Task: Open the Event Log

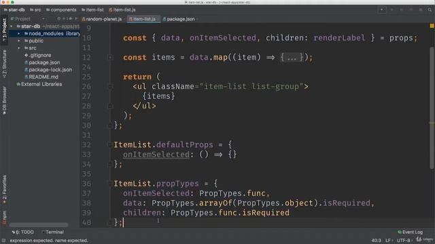Action: 410,232
